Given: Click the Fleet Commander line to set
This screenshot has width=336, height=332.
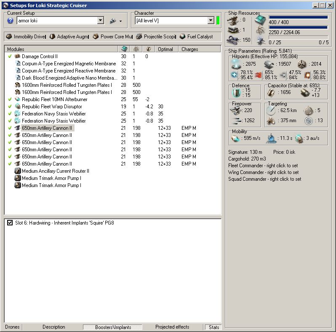Looking at the screenshot, I should tap(263, 166).
